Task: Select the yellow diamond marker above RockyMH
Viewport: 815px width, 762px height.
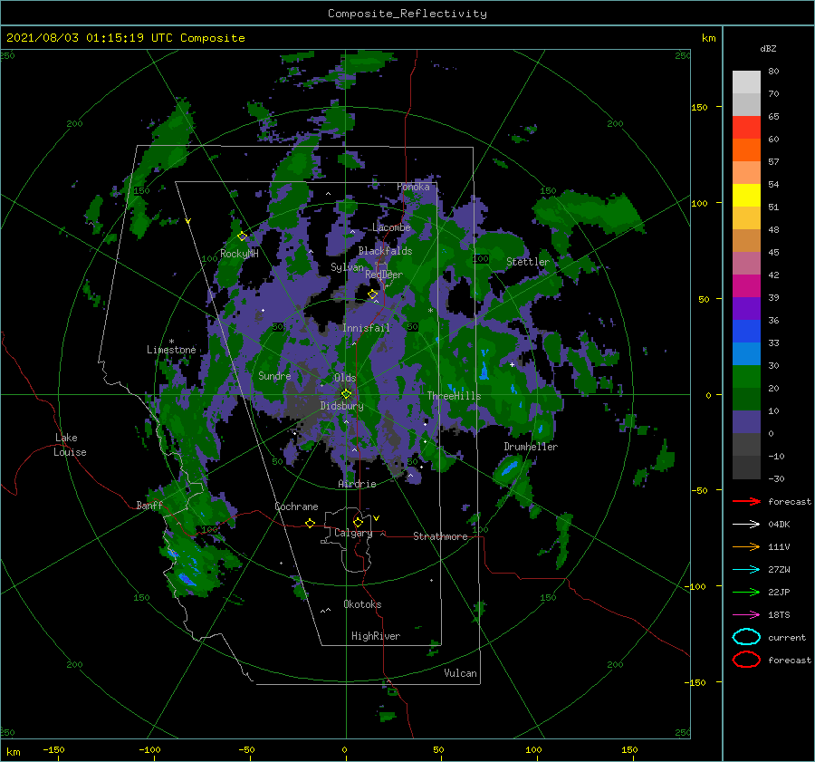Action: point(242,236)
